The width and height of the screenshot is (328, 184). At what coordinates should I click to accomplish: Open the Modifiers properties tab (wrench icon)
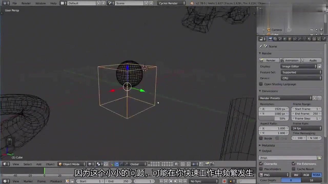coord(300,39)
